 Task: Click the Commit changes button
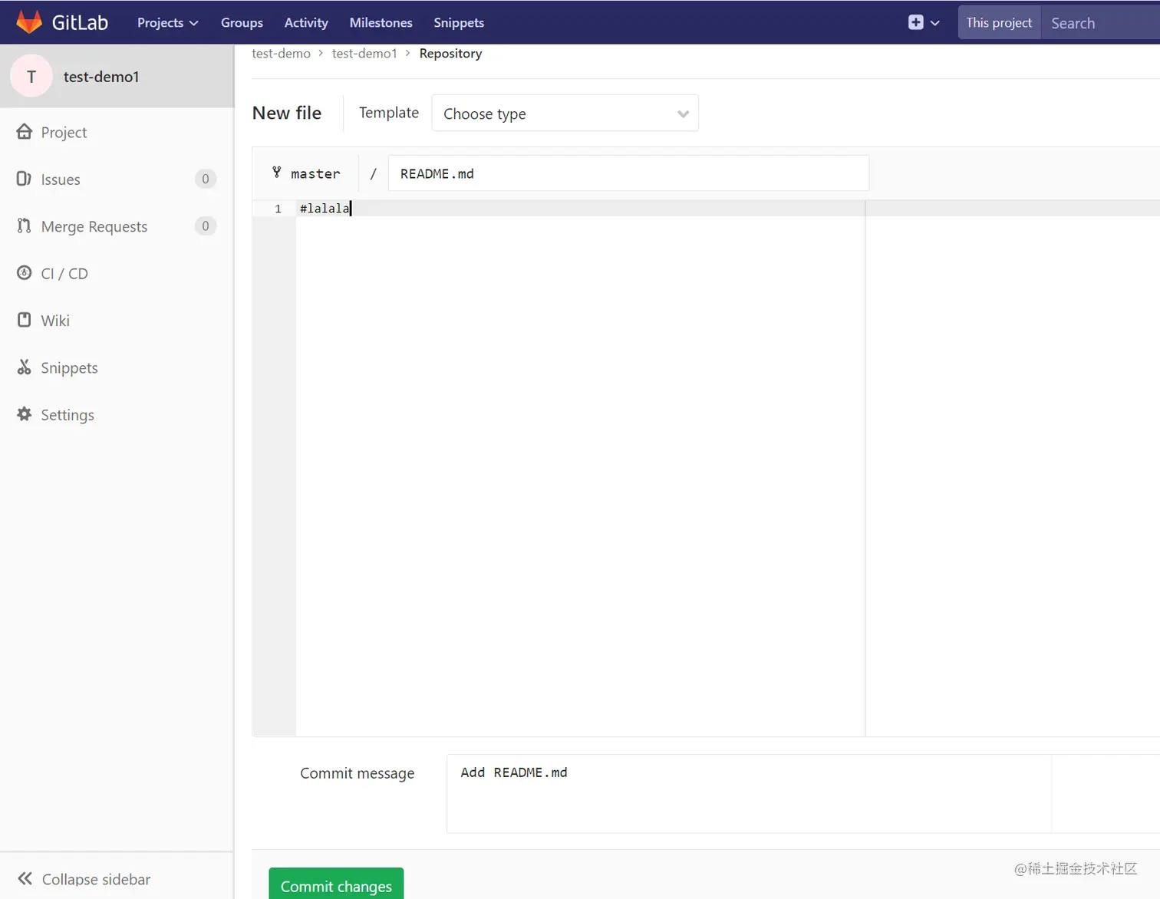[x=336, y=884]
